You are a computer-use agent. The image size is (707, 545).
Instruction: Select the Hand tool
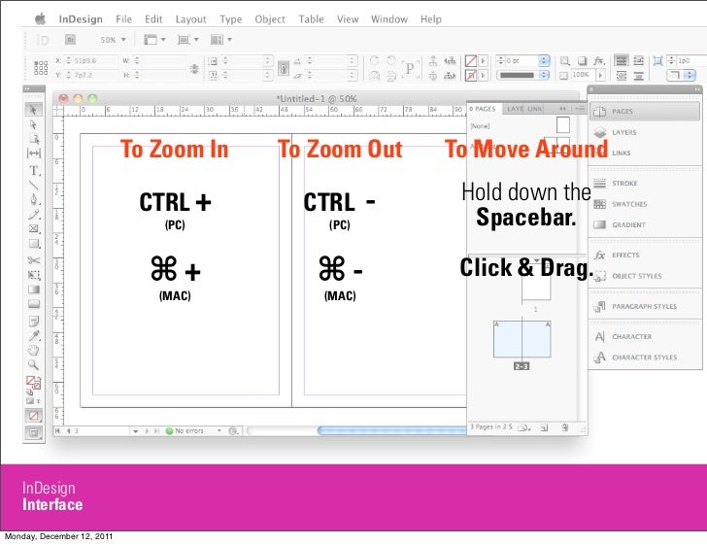pyautogui.click(x=34, y=350)
